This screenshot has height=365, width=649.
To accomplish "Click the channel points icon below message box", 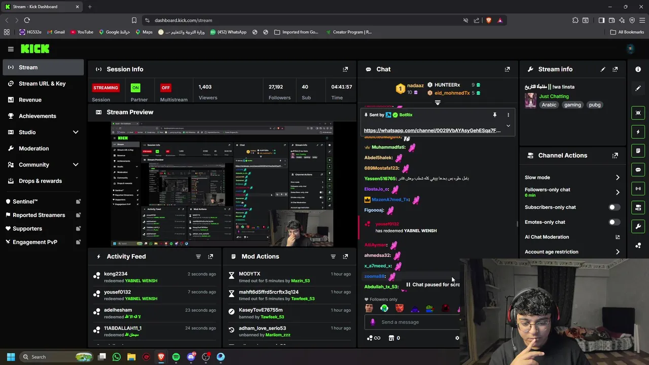I will tap(373, 338).
